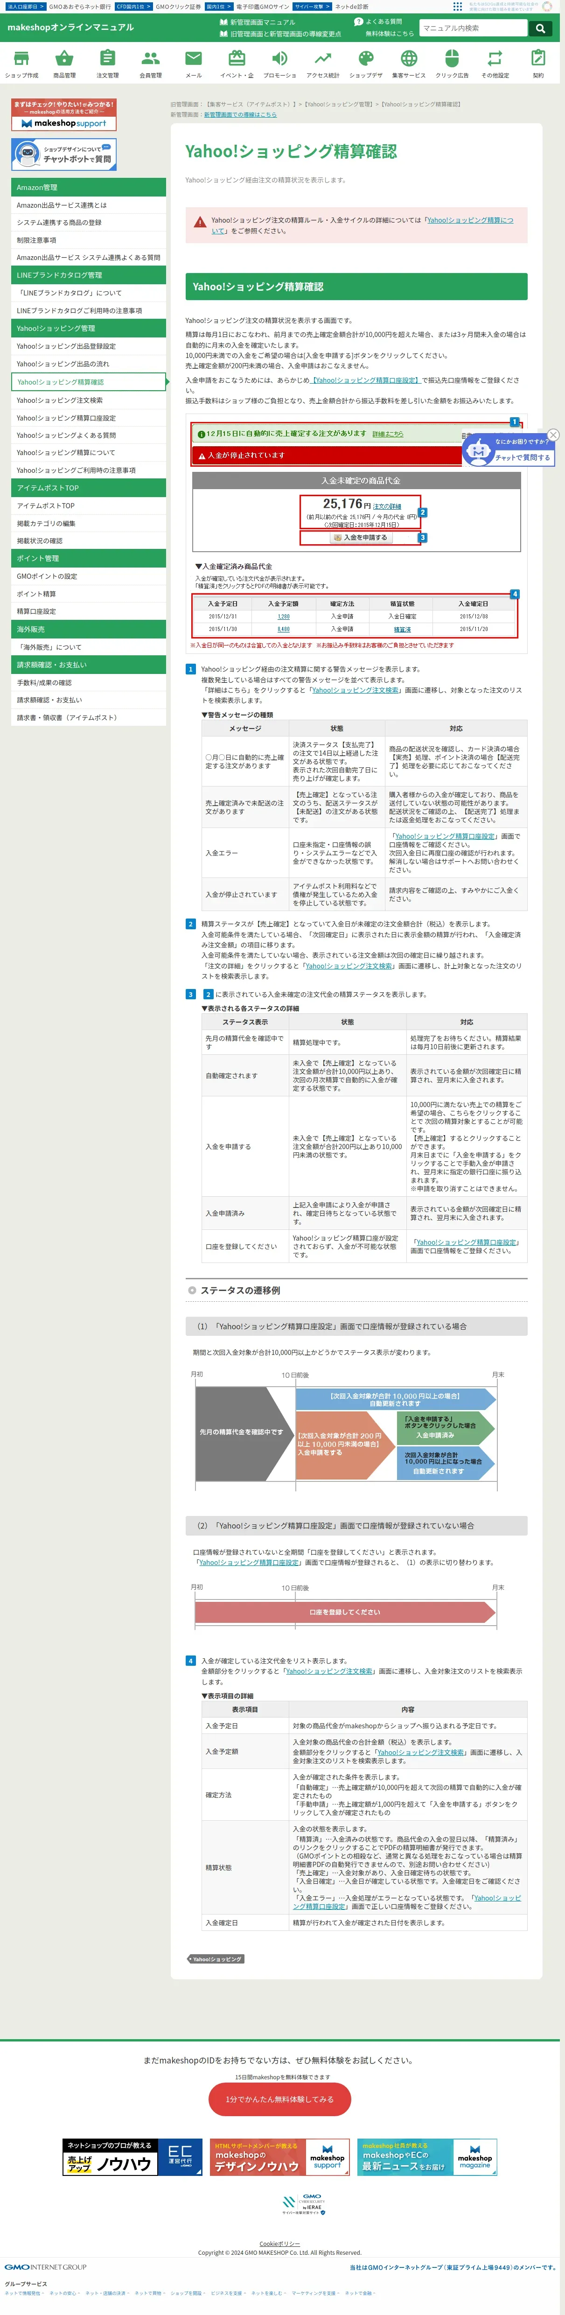
Task: Open the Cookieポリシー footer link
Action: [x=279, y=2244]
